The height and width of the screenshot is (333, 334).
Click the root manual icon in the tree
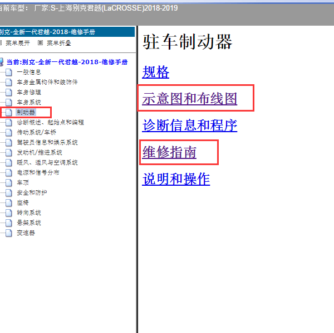2,62
